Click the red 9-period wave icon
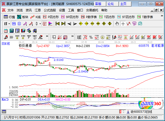Viewport: 165px width, 121px height. 31,24
